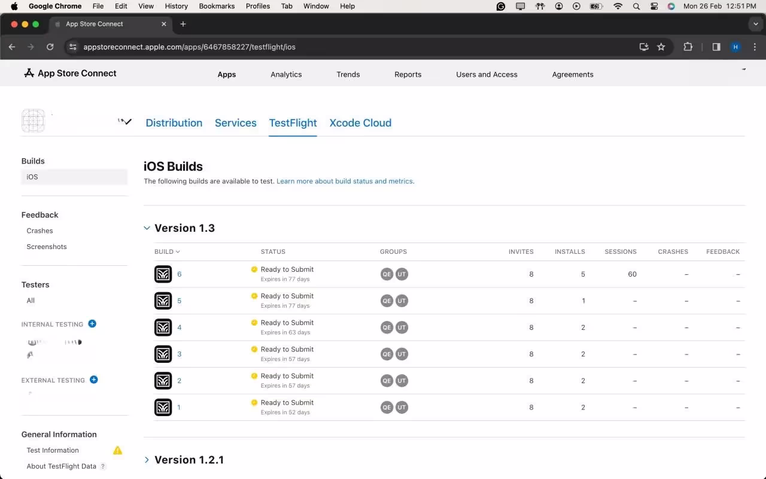The width and height of the screenshot is (766, 479).
Task: Open build number 3 link
Action: point(180,354)
